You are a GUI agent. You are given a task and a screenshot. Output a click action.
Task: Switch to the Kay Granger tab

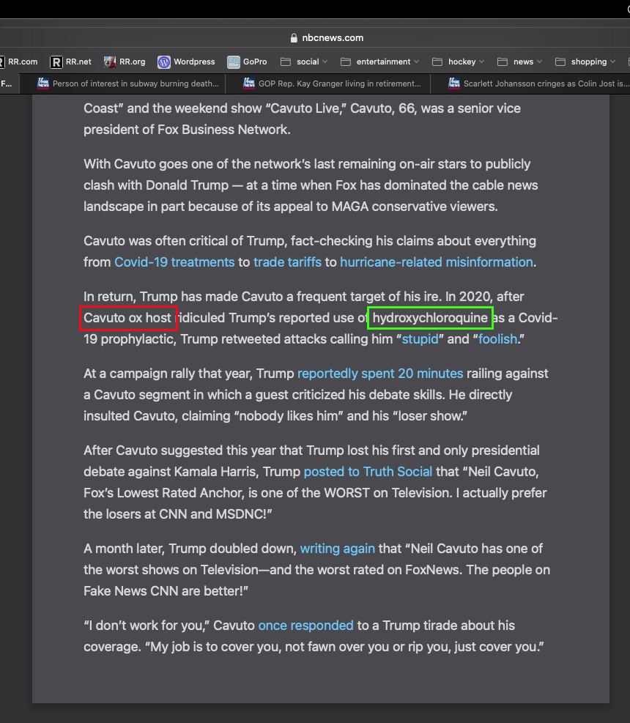click(333, 84)
